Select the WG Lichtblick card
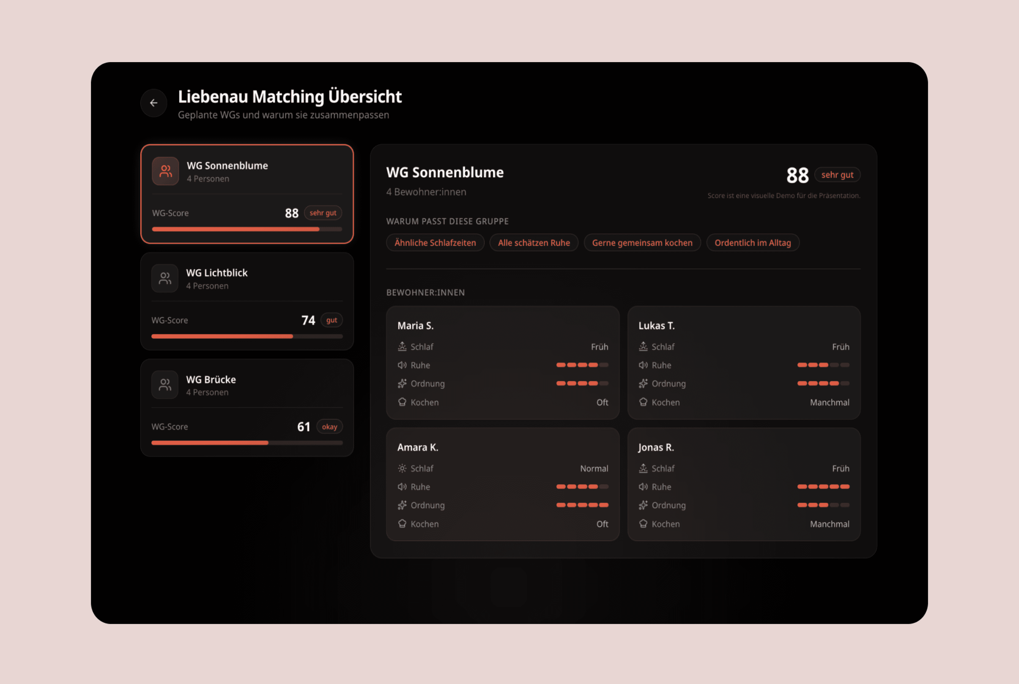 [247, 301]
